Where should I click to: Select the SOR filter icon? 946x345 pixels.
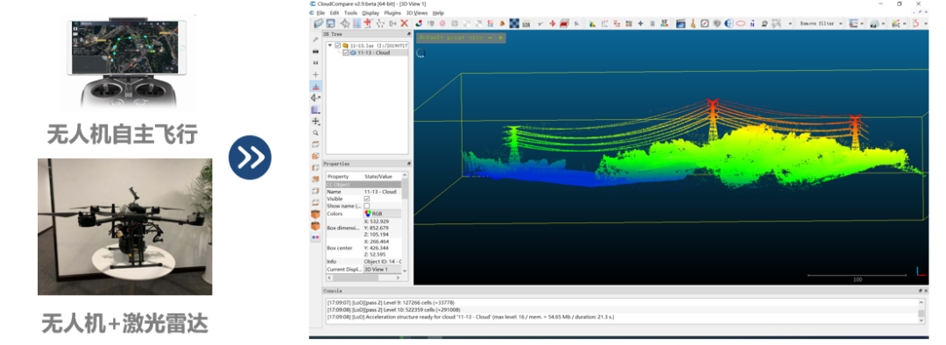click(526, 24)
